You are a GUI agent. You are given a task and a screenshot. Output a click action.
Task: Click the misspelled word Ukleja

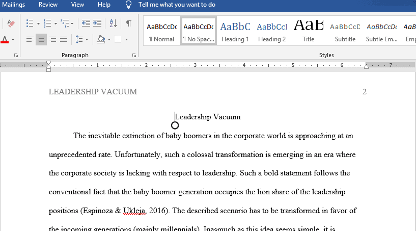134,211
